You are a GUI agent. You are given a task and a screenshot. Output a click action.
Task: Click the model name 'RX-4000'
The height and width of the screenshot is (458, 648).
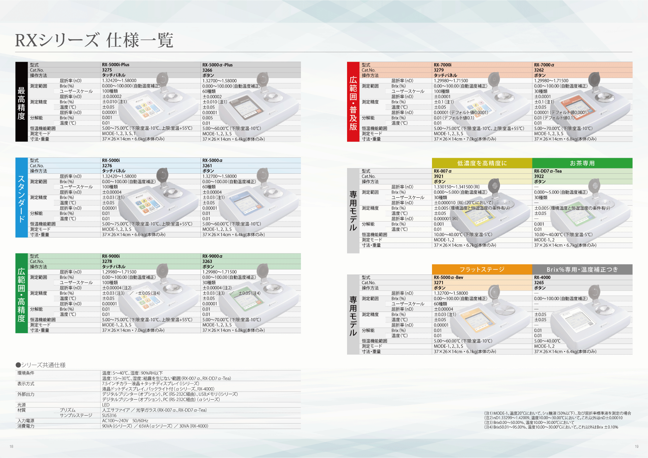(542, 277)
